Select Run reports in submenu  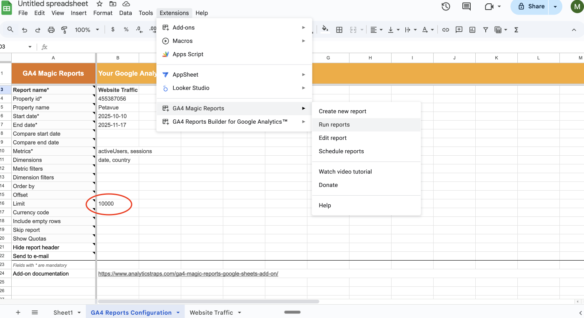point(366,124)
